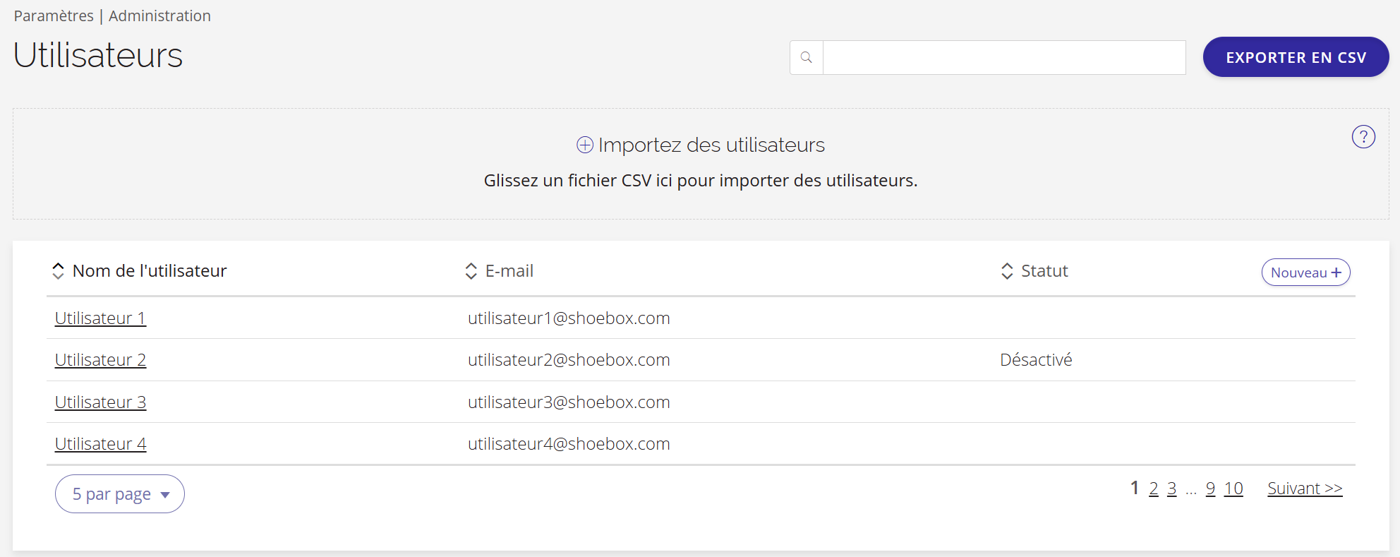
Task: Open the help question mark icon
Action: coord(1363,136)
